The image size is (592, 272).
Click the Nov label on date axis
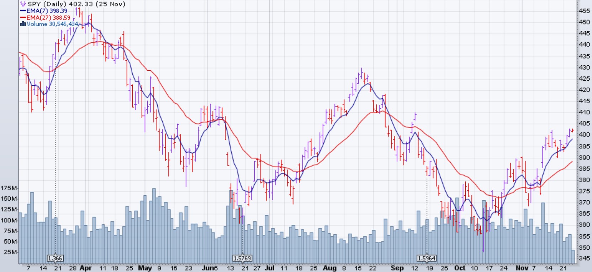coord(522,268)
